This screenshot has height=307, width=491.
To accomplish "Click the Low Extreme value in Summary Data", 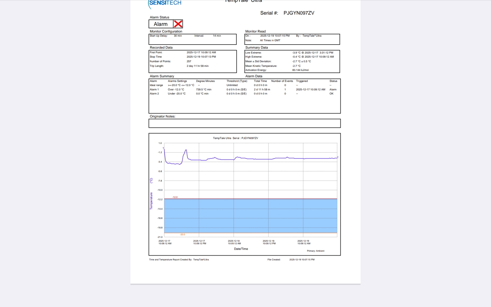I will [x=313, y=53].
